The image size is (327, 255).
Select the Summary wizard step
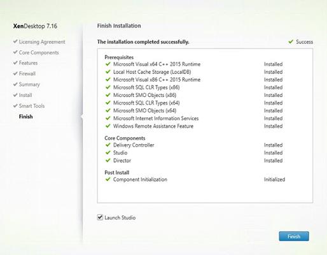[x=29, y=84]
